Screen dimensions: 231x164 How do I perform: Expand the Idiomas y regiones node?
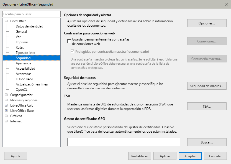pos(6,100)
